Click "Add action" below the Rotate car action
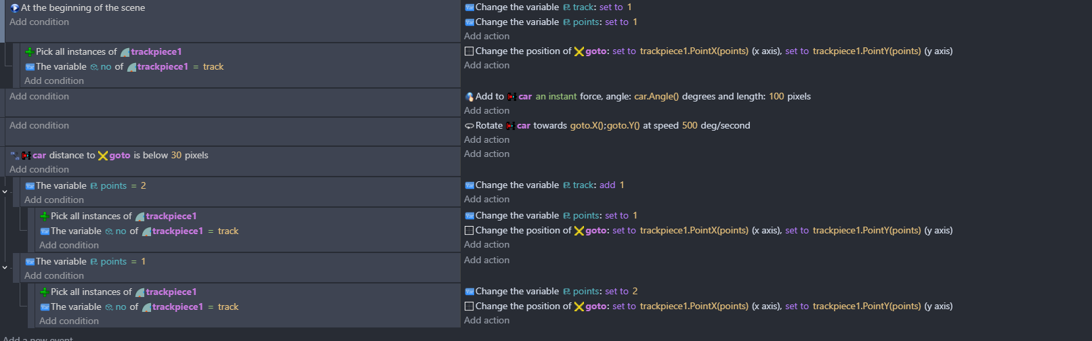The width and height of the screenshot is (1092, 341). [486, 140]
